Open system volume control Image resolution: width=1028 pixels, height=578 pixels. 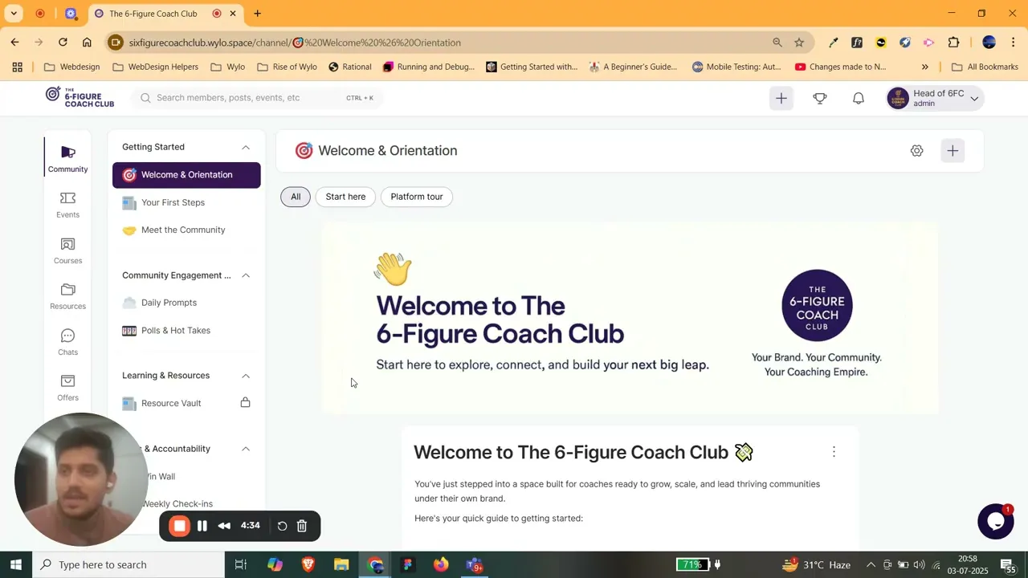[x=919, y=565]
